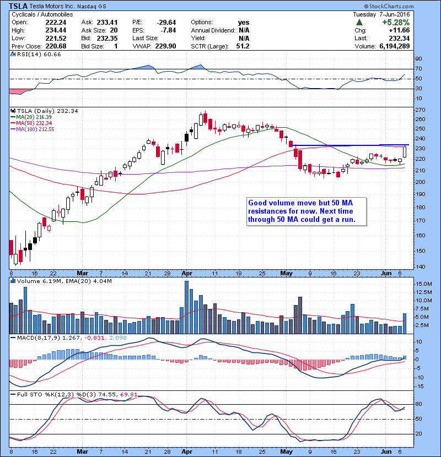Click the Volume 6.19M, EMA(20) 4.04M label

click(x=64, y=281)
